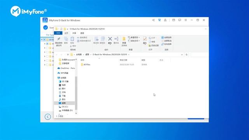Open the quick access toolbar customize dropdown

click(67, 29)
